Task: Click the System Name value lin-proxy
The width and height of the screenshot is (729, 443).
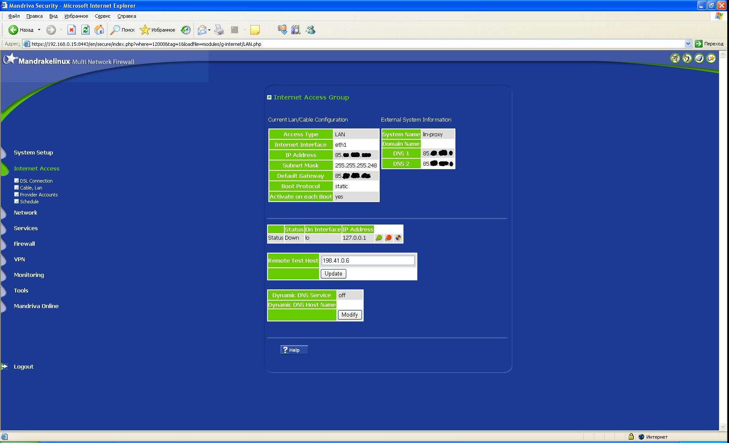Action: point(433,135)
